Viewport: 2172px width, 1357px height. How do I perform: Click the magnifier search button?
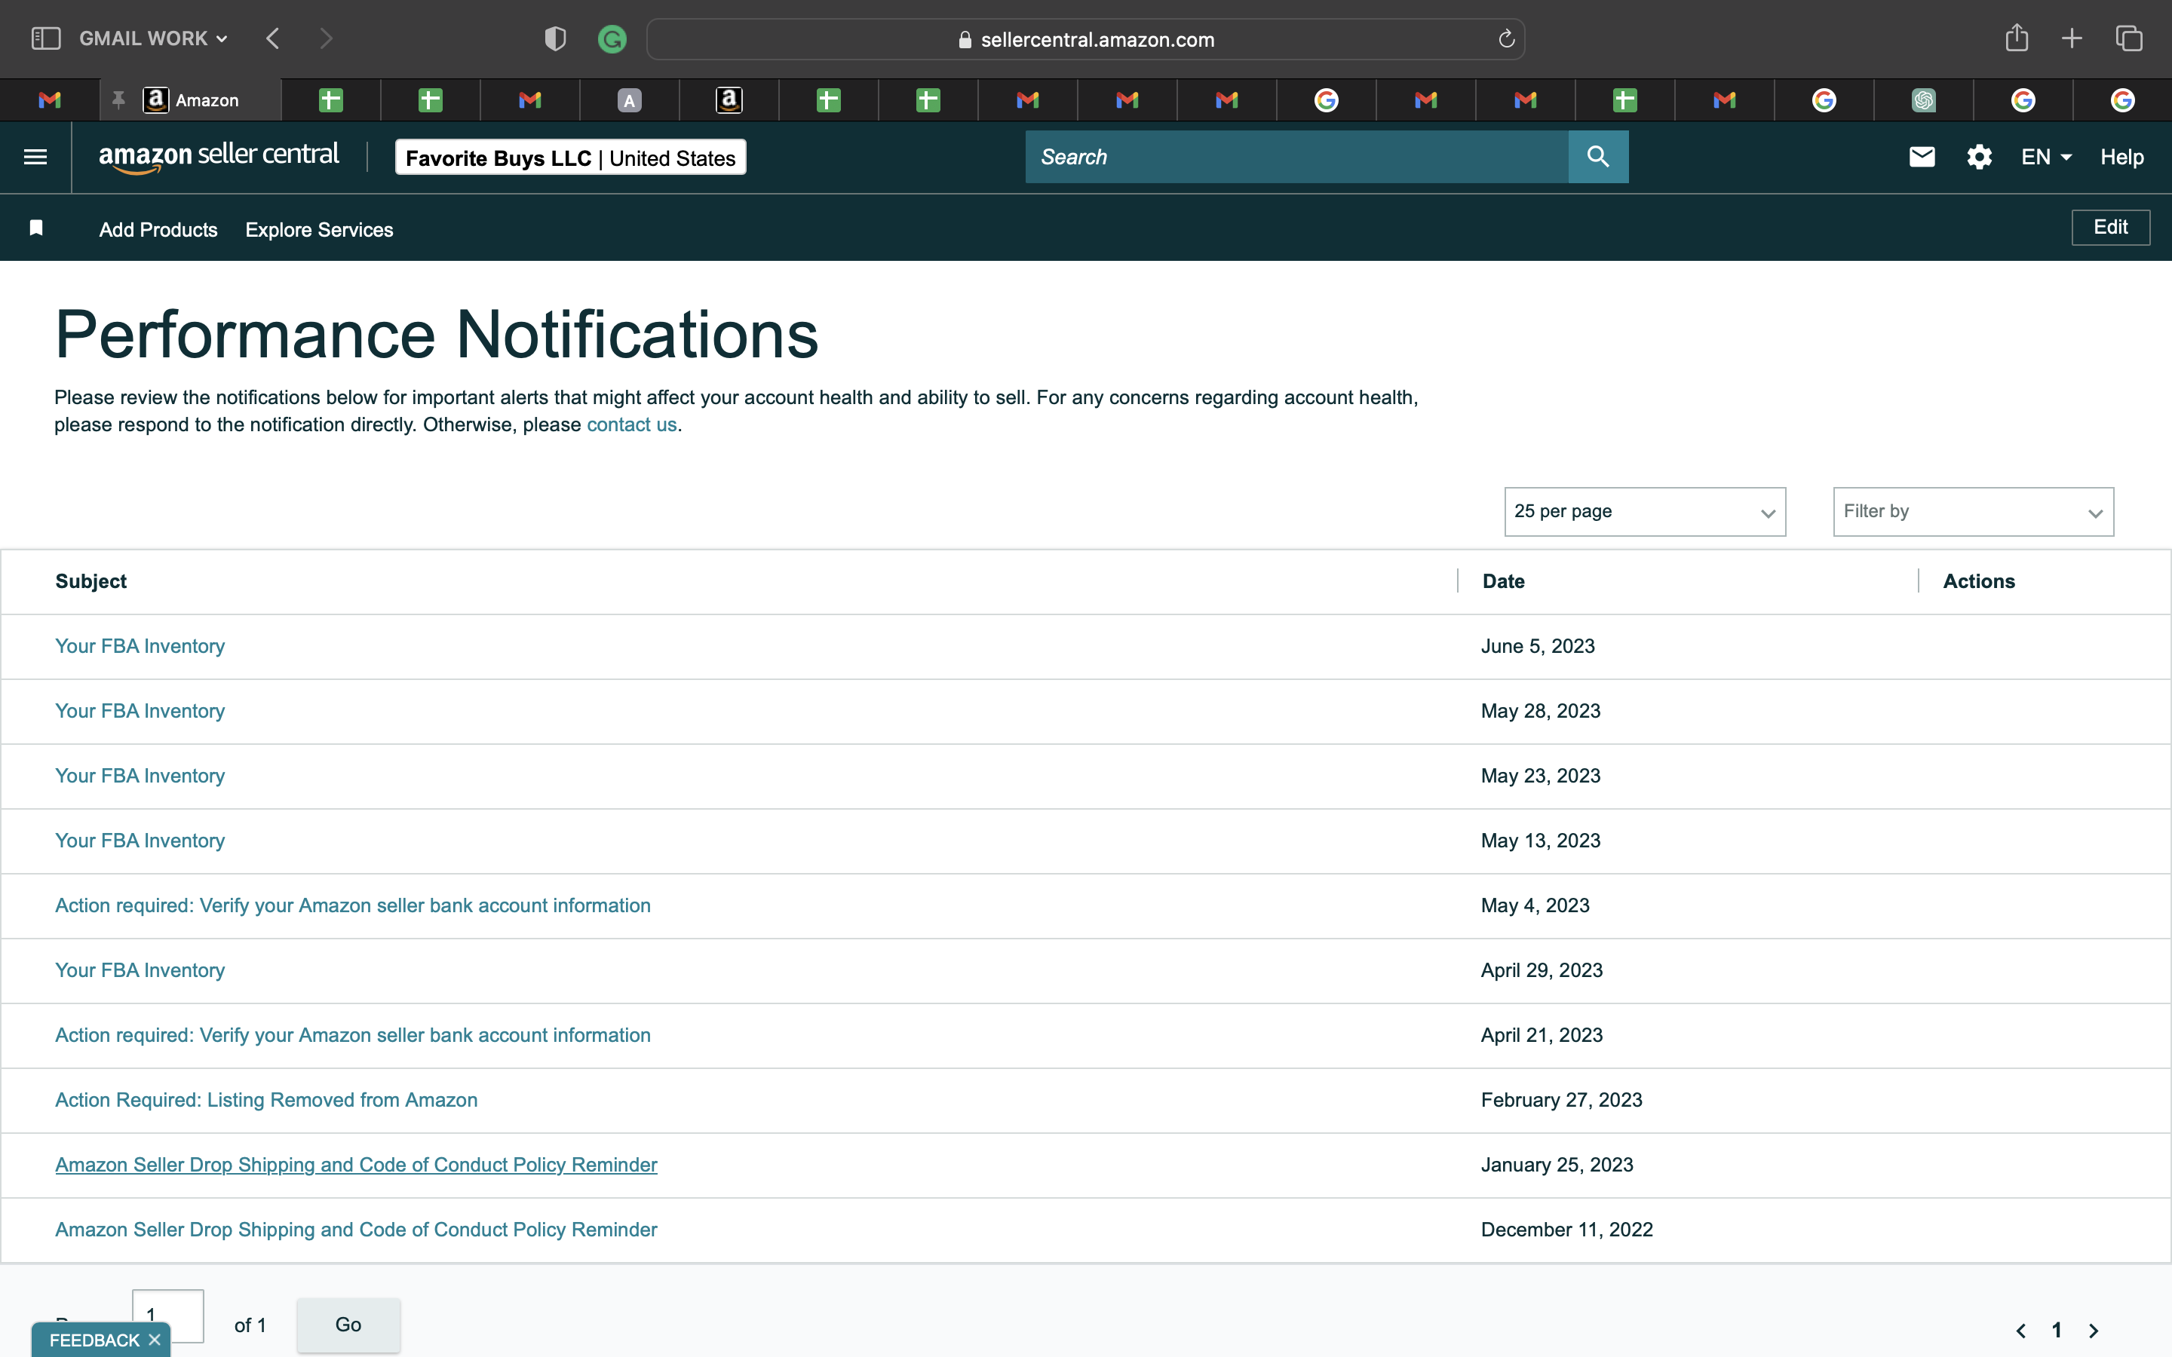(x=1597, y=157)
